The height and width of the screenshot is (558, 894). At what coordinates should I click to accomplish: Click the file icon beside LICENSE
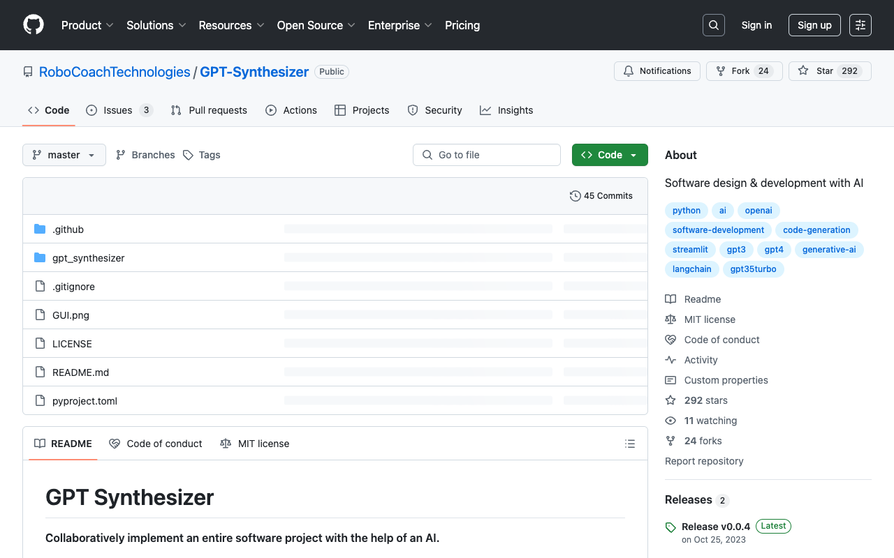[40, 344]
